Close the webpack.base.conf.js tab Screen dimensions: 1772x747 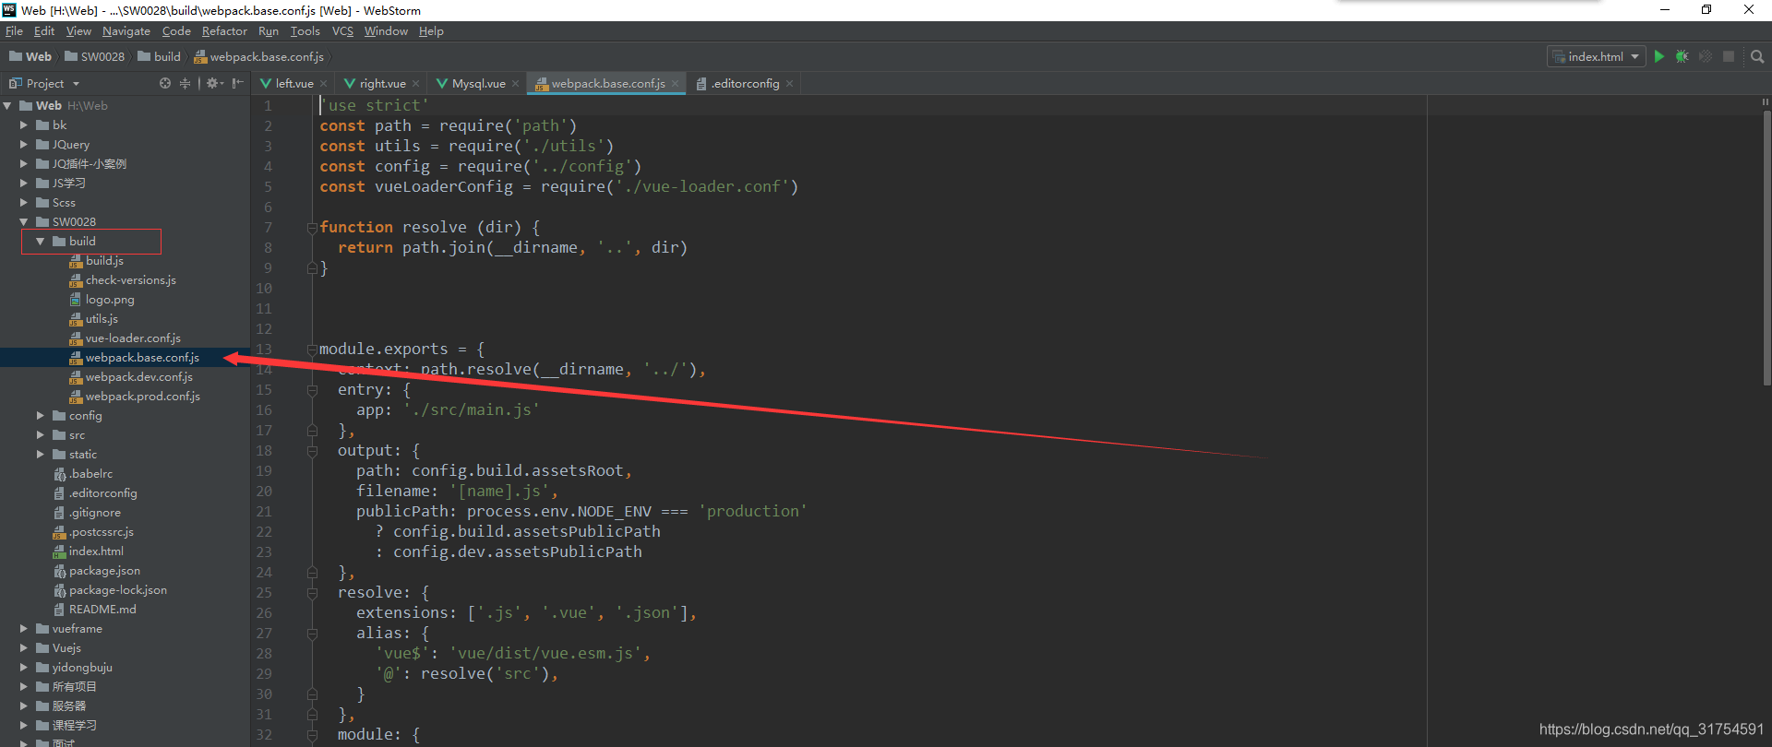[x=675, y=84]
